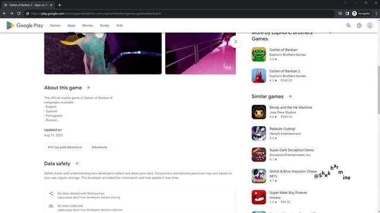Open the account profile avatar
The width and height of the screenshot is (380, 213).
[x=370, y=25]
